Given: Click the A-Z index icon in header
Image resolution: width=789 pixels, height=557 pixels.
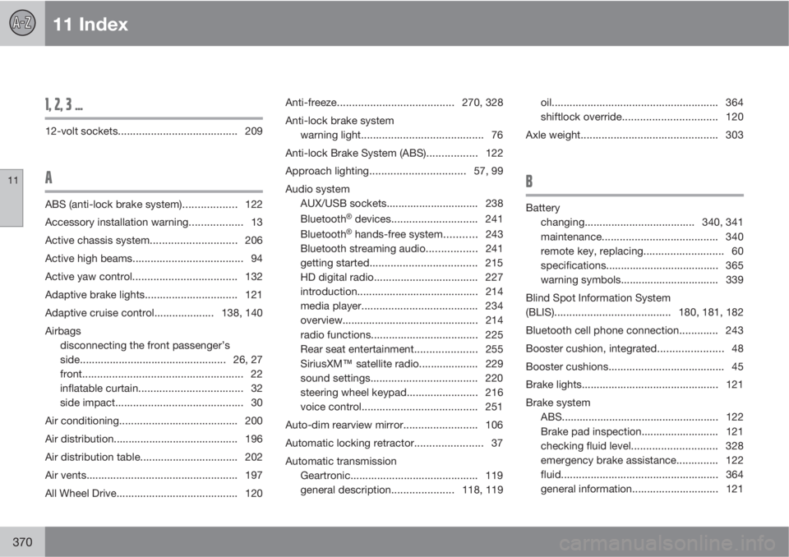Looking at the screenshot, I should 22,23.
